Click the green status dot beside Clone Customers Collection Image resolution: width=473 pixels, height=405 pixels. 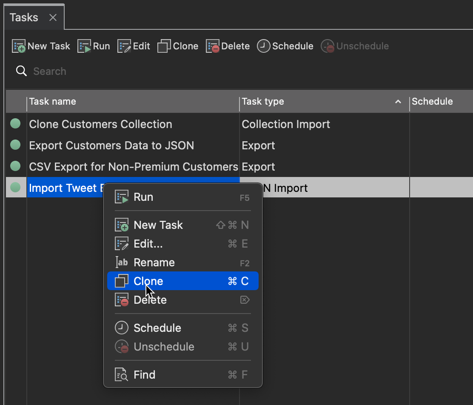coord(16,123)
